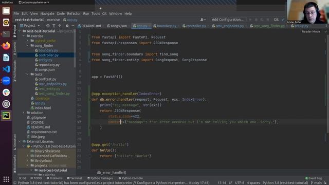Click the Python 3.8 interpreter in status bar
The width and height of the screenshot is (329, 185).
285,183
